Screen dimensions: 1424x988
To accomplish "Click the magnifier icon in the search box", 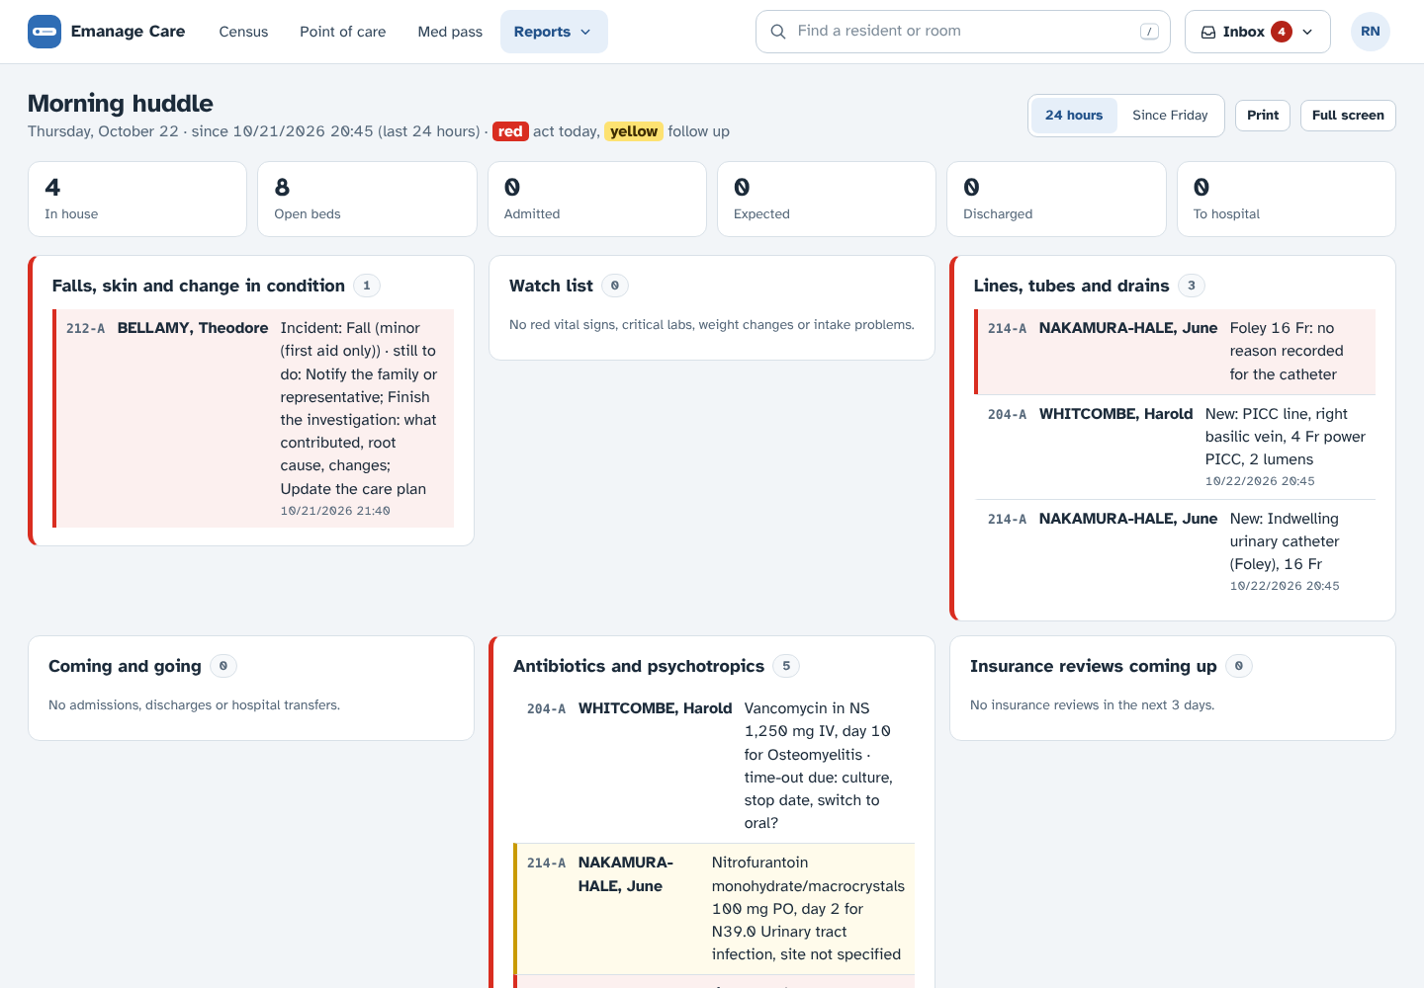I will 778,32.
